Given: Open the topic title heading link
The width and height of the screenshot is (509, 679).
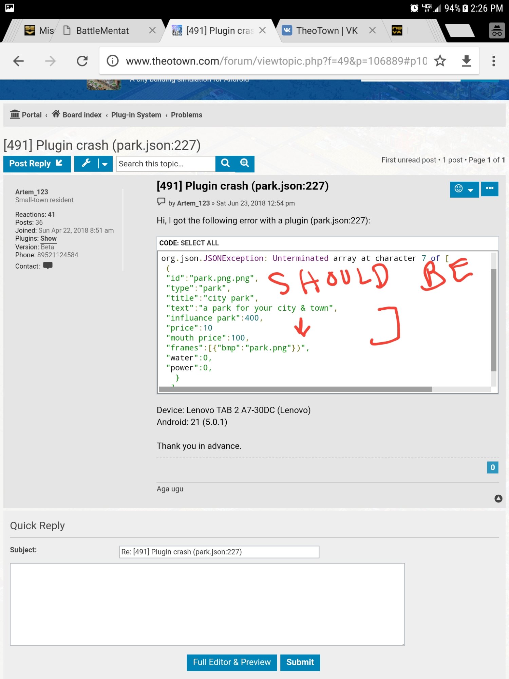Looking at the screenshot, I should (x=102, y=145).
